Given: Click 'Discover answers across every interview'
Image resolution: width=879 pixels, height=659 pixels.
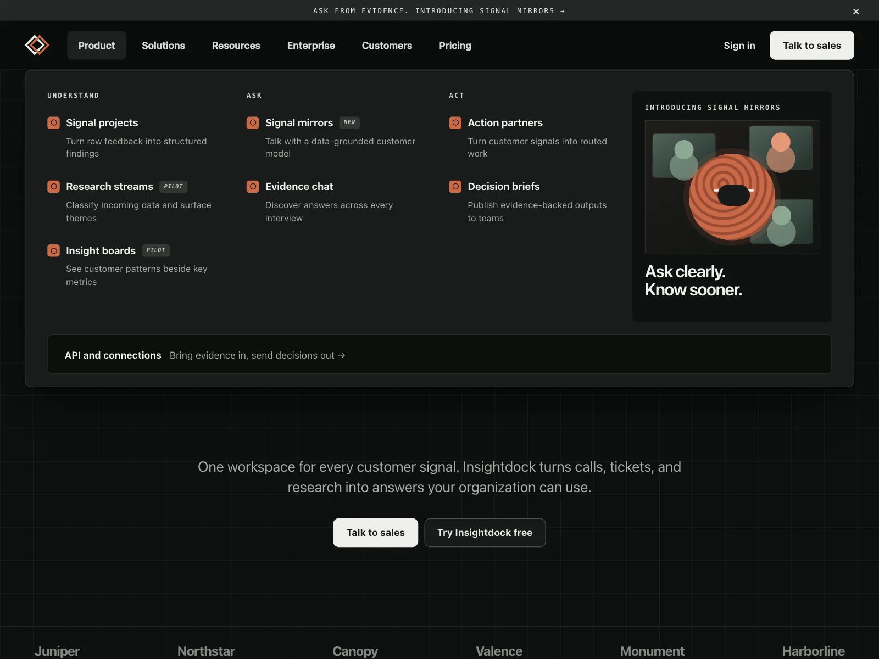Looking at the screenshot, I should point(329,211).
